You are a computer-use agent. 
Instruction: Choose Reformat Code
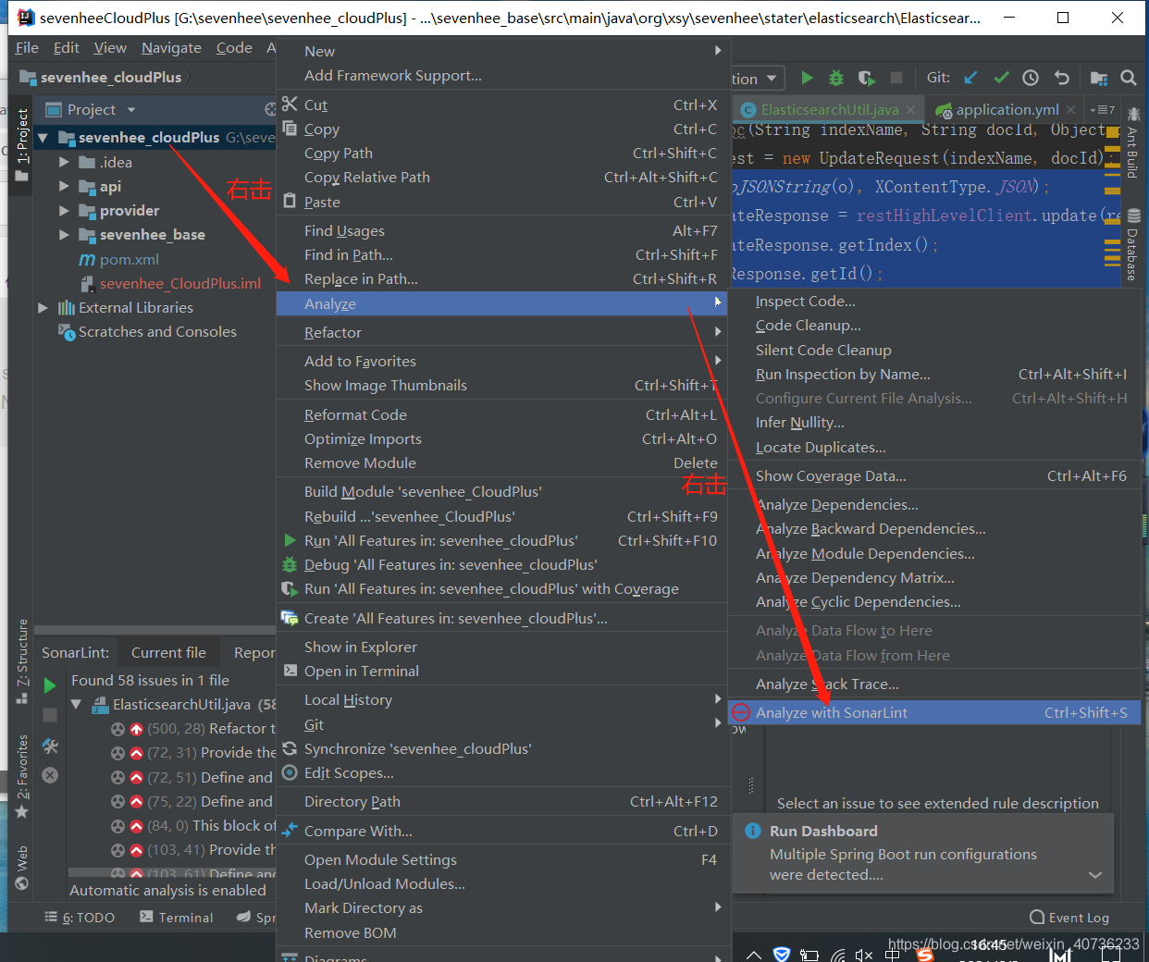click(x=503, y=414)
